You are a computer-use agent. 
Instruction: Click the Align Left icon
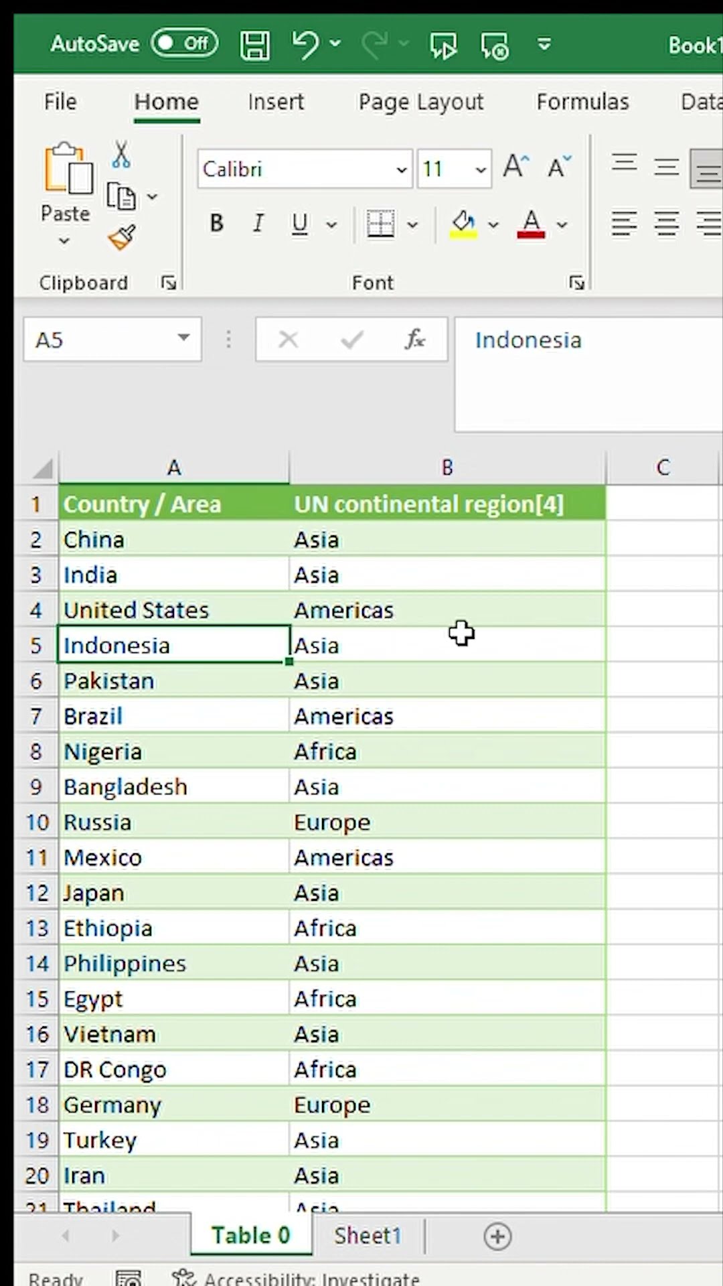pos(624,224)
